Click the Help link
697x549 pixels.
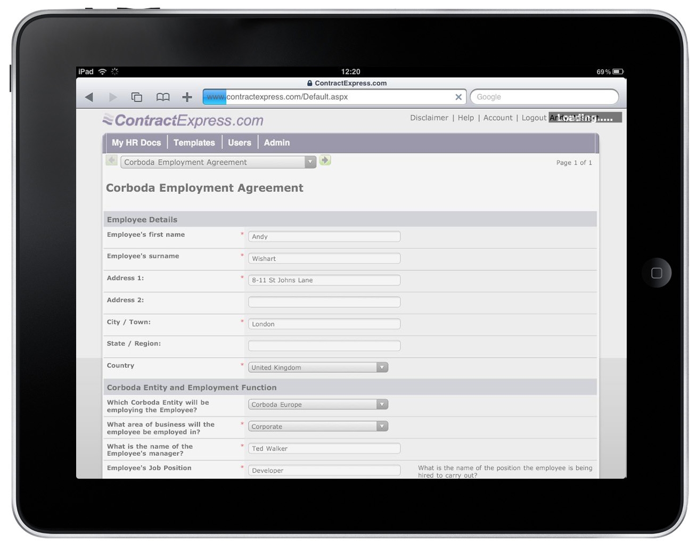point(466,118)
